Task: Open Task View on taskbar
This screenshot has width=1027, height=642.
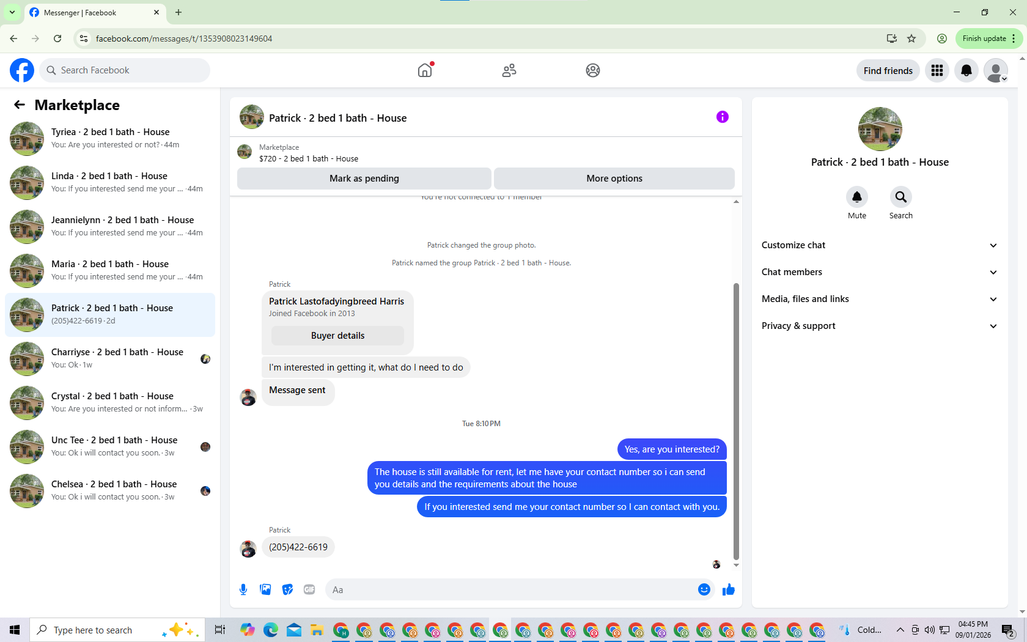Action: (220, 630)
